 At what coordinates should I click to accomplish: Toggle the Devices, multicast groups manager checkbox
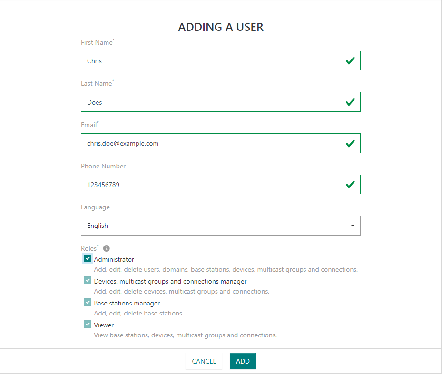(88, 281)
